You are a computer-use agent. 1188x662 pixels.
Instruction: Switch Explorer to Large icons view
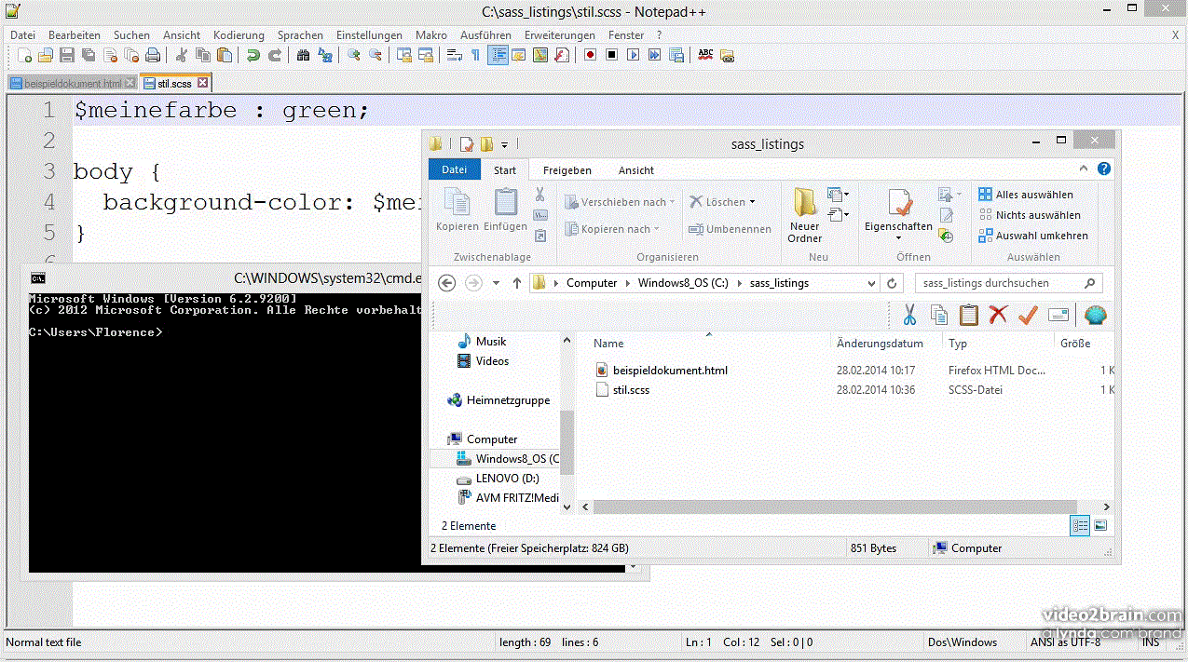click(1100, 526)
